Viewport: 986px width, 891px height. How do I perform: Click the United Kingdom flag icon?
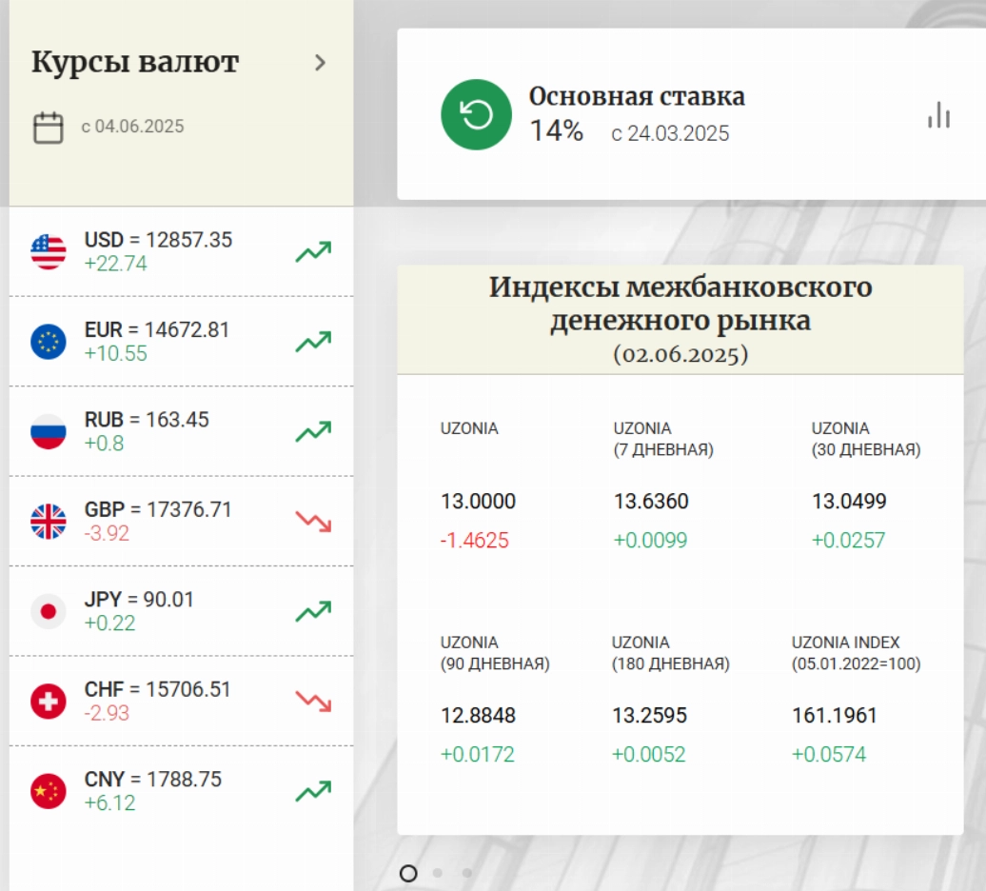(49, 522)
